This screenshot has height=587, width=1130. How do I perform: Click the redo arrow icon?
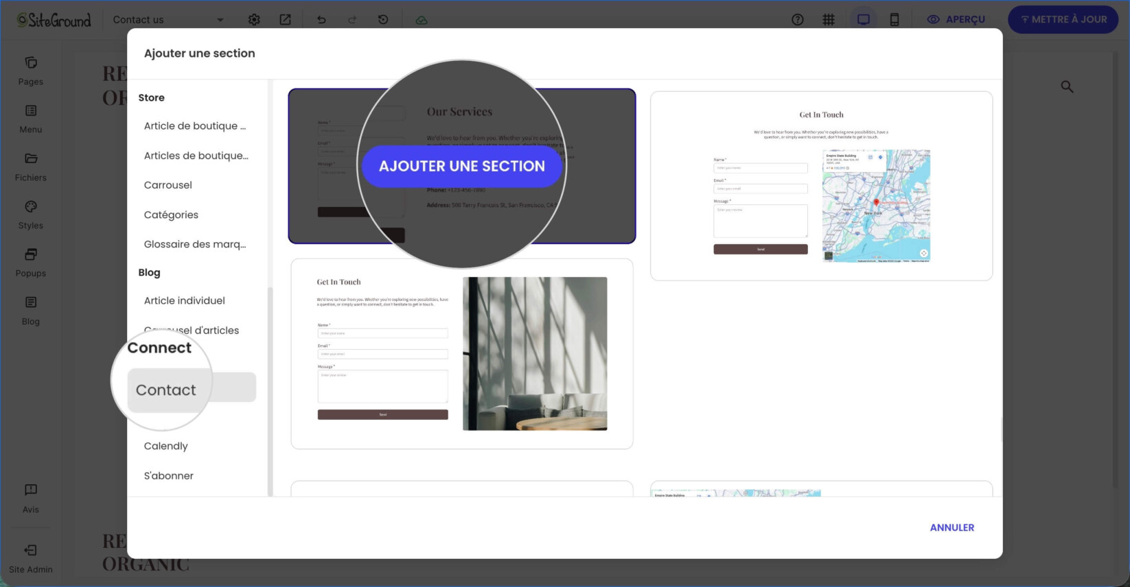point(352,20)
